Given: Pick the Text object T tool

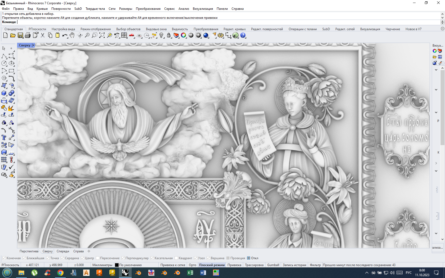Looking at the screenshot, I should point(4,137).
